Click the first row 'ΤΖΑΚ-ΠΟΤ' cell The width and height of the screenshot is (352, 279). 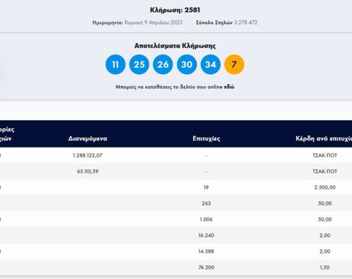[x=325, y=155]
